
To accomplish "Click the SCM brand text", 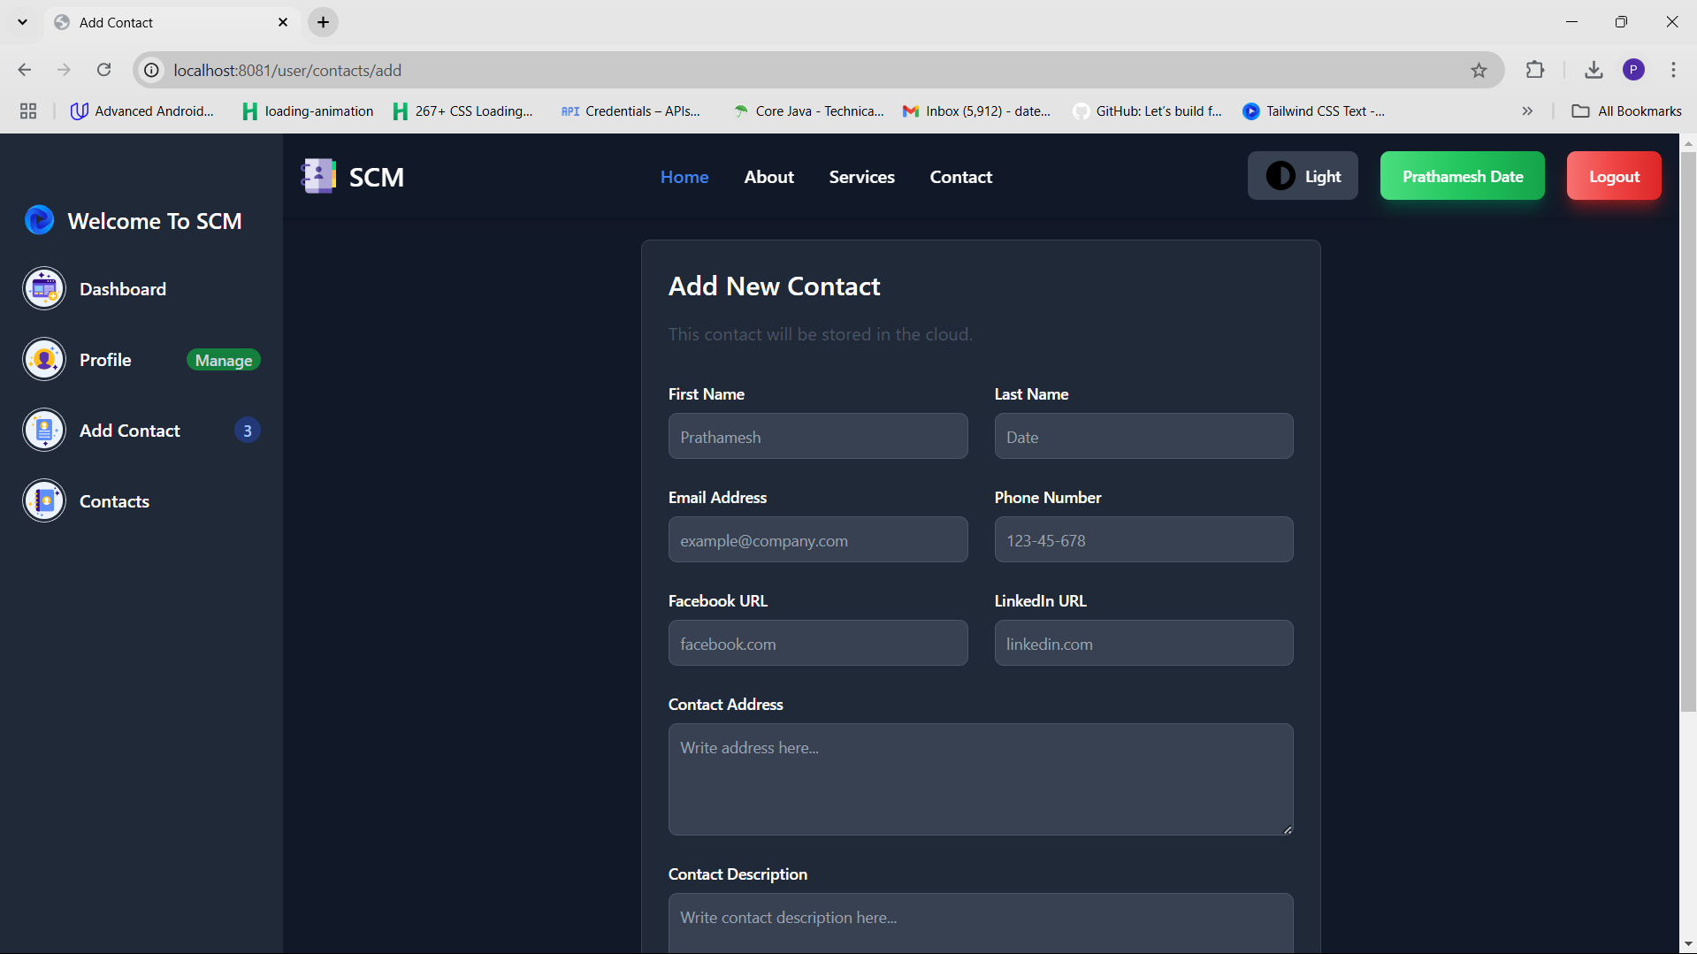I will 377,177.
